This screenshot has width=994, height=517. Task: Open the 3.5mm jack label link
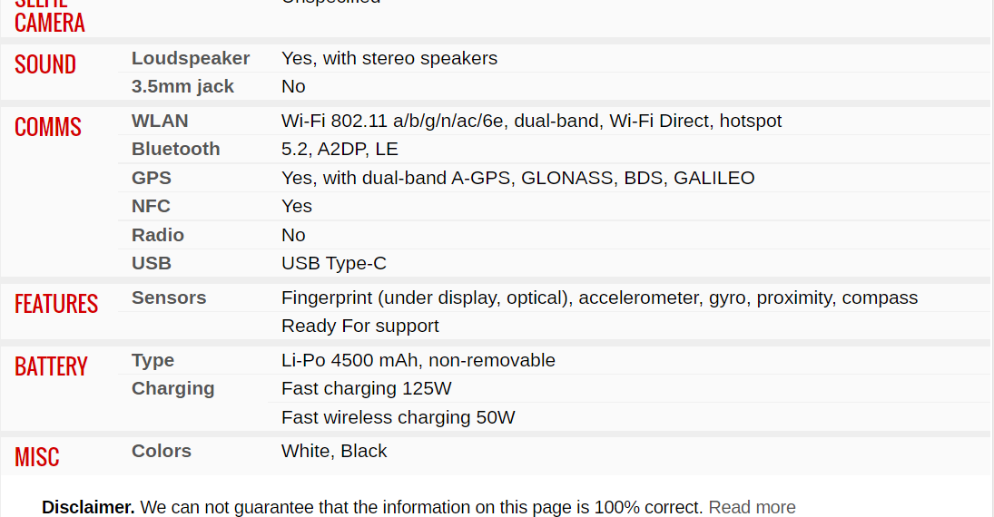(x=182, y=86)
